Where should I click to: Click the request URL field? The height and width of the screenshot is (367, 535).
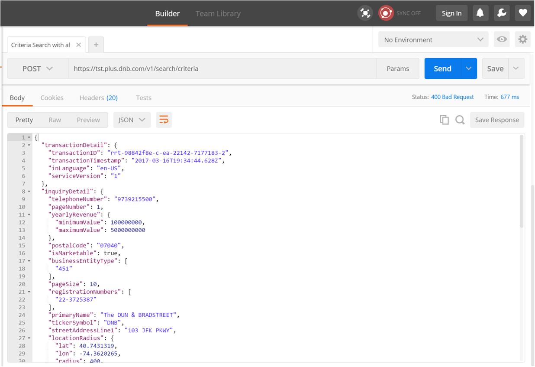222,68
